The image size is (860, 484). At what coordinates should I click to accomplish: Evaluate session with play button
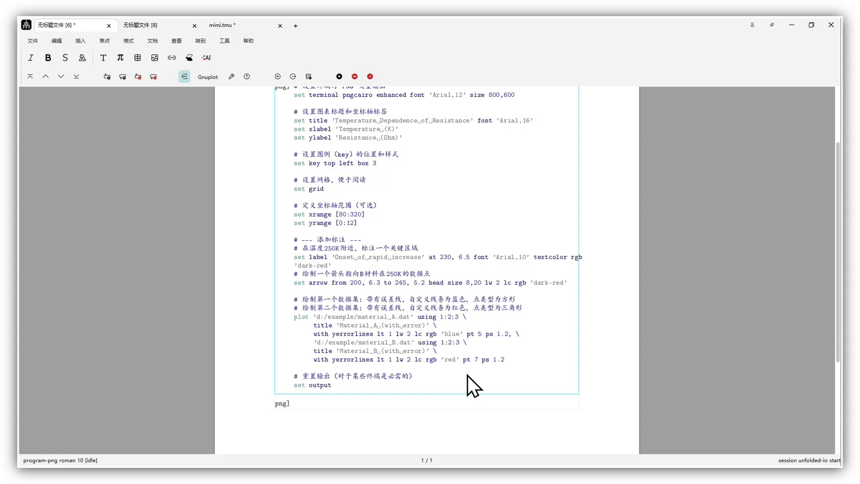(x=339, y=77)
